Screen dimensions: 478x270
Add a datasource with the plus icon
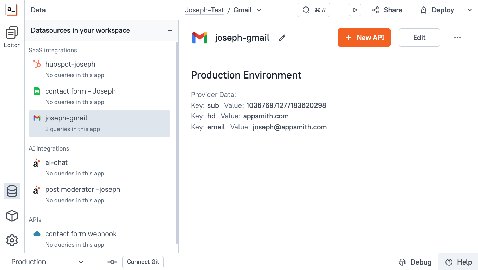click(170, 30)
